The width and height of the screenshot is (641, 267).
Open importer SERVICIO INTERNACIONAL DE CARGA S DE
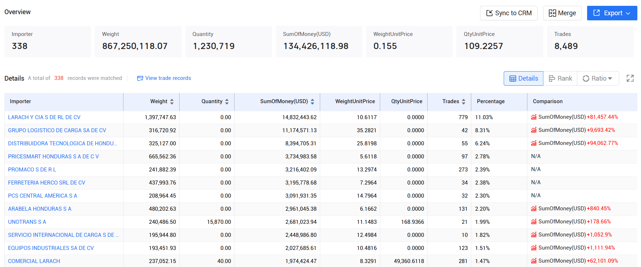(x=63, y=235)
